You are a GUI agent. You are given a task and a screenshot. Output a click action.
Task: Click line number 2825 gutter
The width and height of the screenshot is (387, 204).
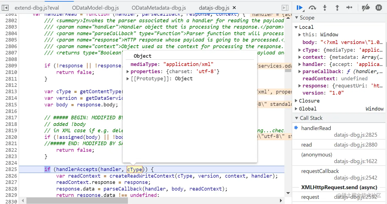(11, 169)
